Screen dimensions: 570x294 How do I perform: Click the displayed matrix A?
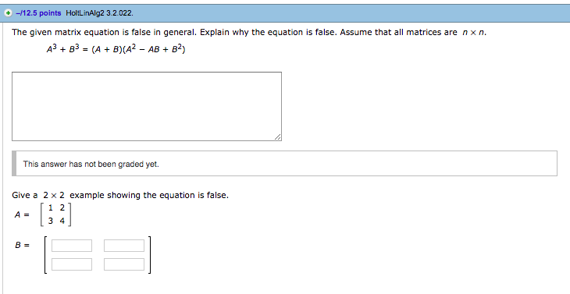[55, 214]
